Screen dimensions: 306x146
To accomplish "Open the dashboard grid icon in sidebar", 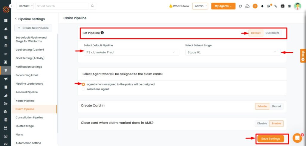I will click(6, 21).
